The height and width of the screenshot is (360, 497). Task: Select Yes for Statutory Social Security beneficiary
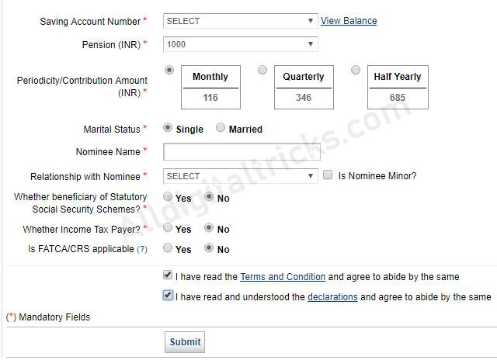tap(168, 196)
